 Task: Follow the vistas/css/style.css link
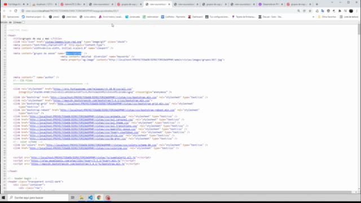pos(76,135)
